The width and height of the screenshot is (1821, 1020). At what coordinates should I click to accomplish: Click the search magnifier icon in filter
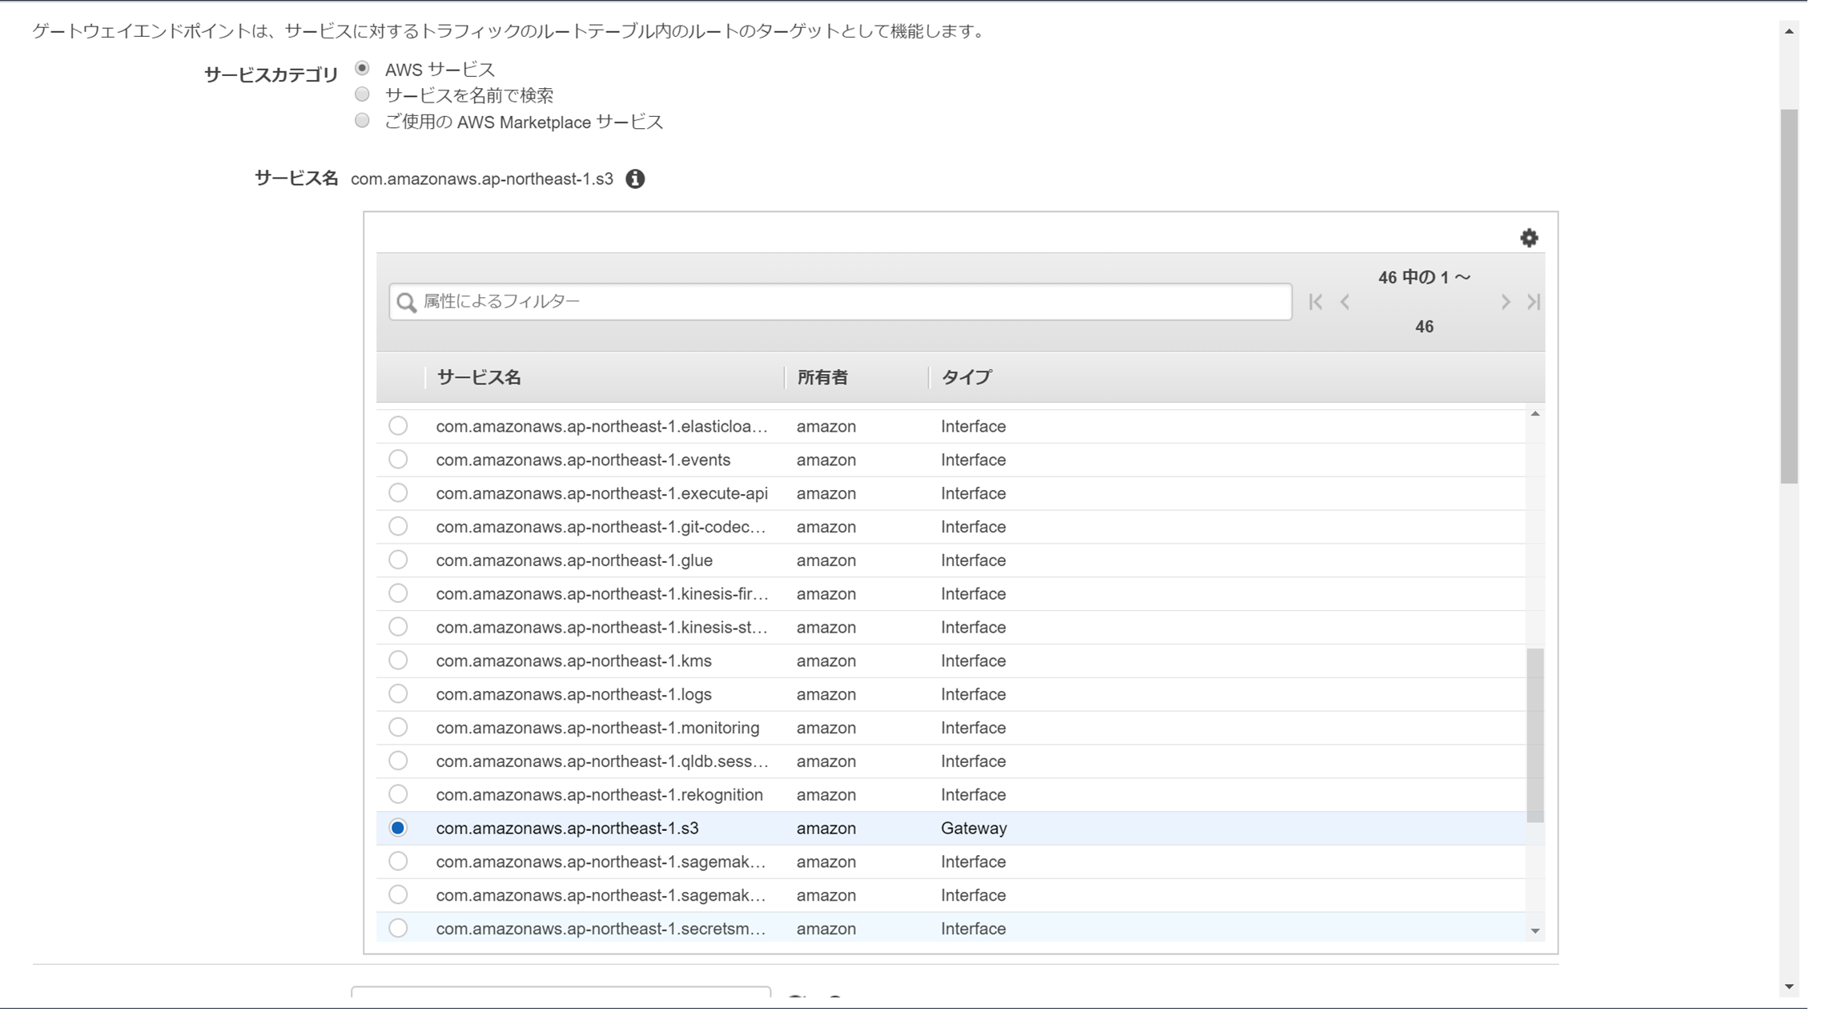click(407, 302)
